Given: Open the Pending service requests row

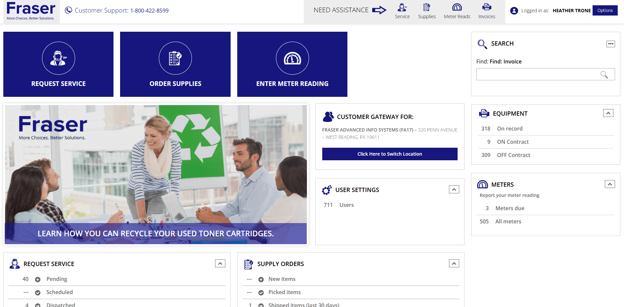Looking at the screenshot, I should tap(117, 279).
